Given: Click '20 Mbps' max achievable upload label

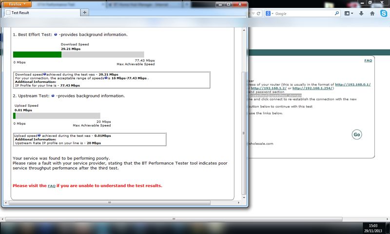Looking at the screenshot, I should 104,121.
